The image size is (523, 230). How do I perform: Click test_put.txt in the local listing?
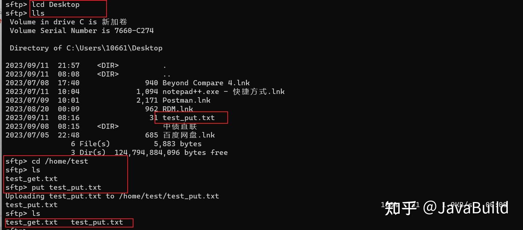coord(188,118)
